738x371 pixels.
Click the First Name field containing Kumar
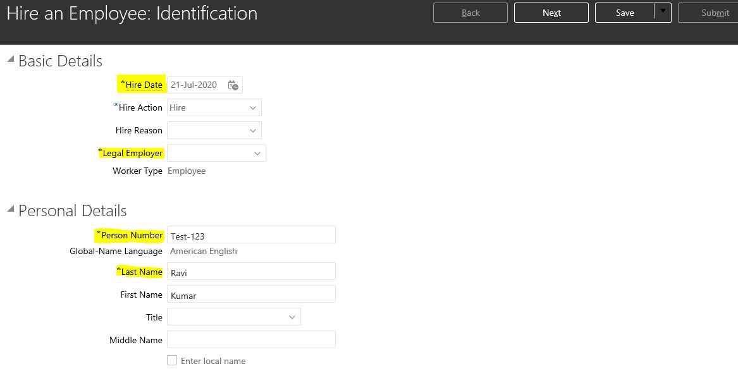pos(251,294)
